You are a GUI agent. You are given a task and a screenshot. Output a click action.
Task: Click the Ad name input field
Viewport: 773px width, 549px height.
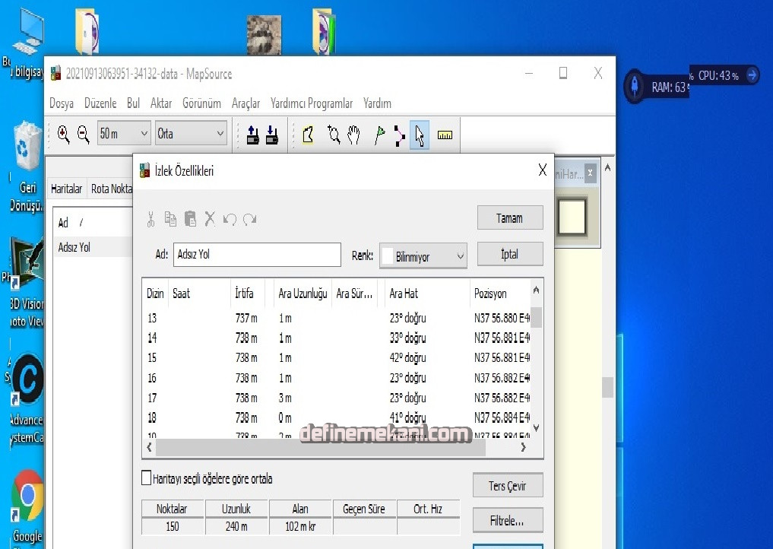tap(257, 255)
